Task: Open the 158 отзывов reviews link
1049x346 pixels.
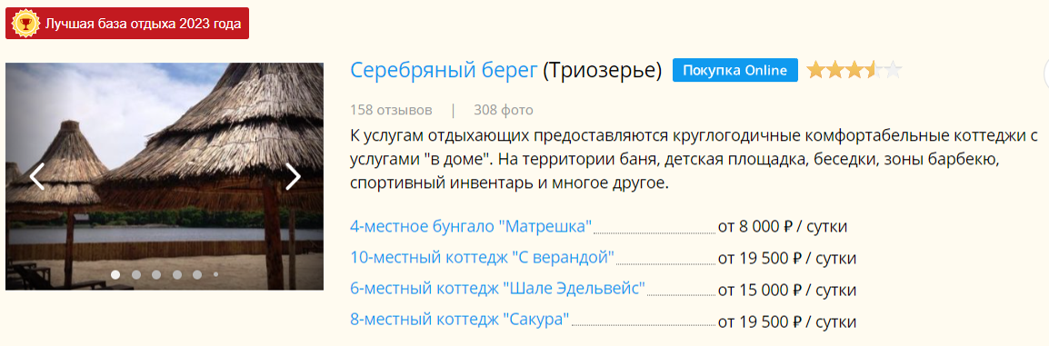Action: pyautogui.click(x=391, y=110)
